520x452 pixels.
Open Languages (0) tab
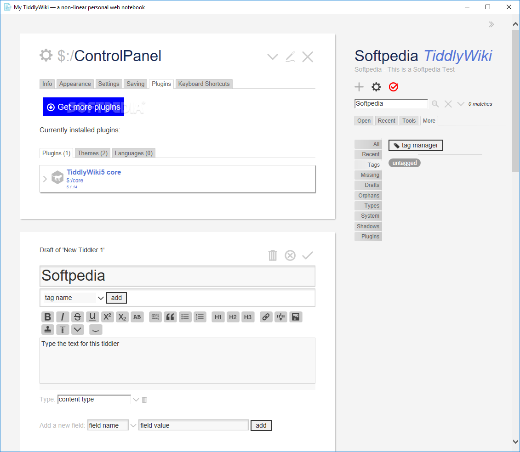[x=134, y=153]
